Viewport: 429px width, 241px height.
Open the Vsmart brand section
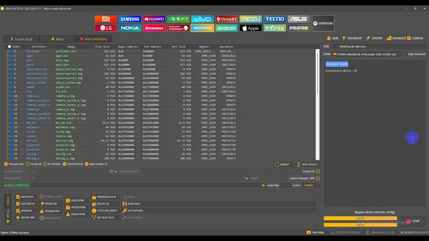pos(227,19)
